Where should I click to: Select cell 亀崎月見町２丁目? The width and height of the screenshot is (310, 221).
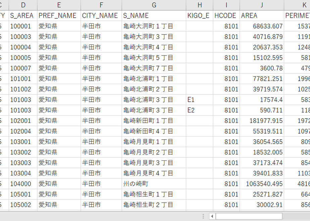(x=154, y=152)
